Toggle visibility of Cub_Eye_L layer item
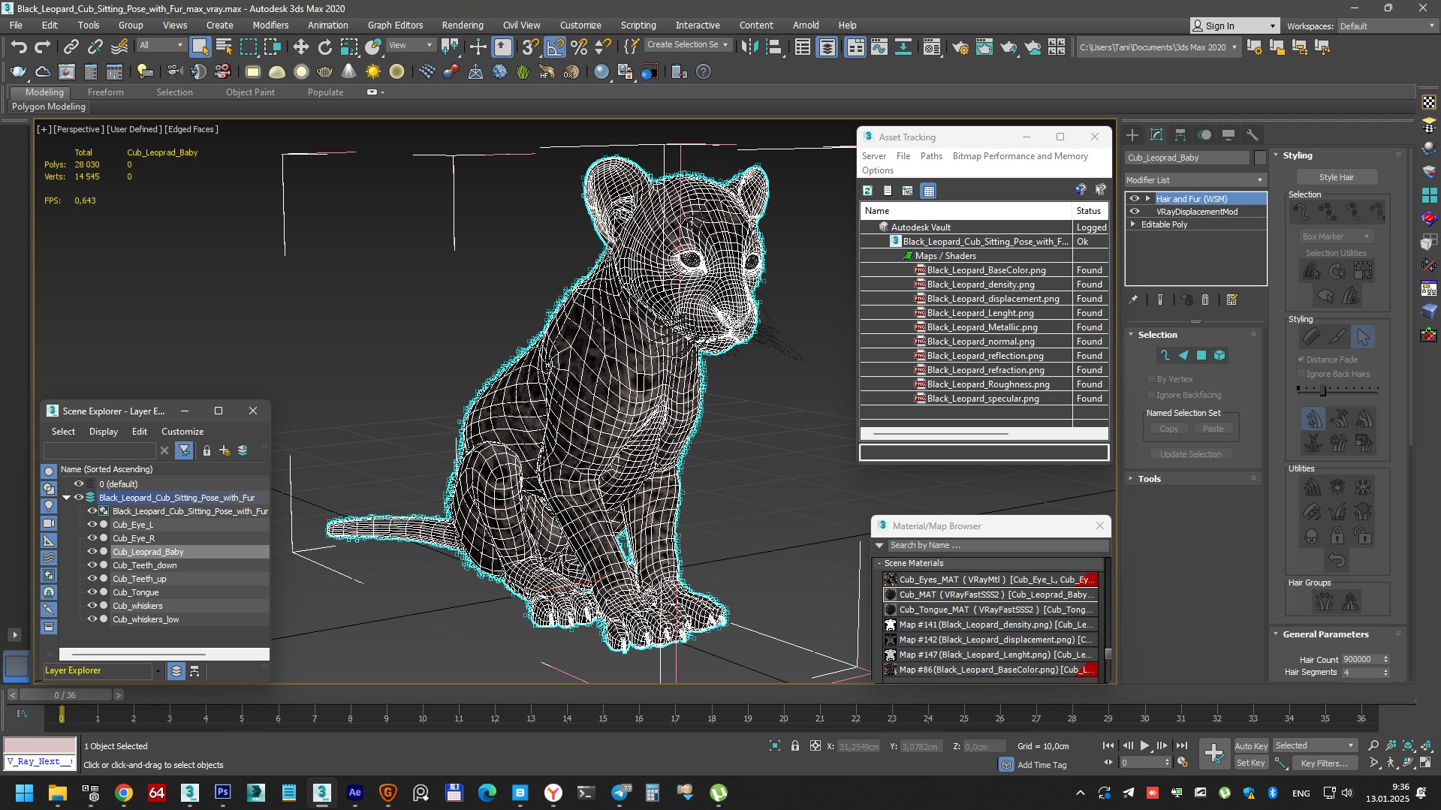This screenshot has width=1441, height=810. 92,525
